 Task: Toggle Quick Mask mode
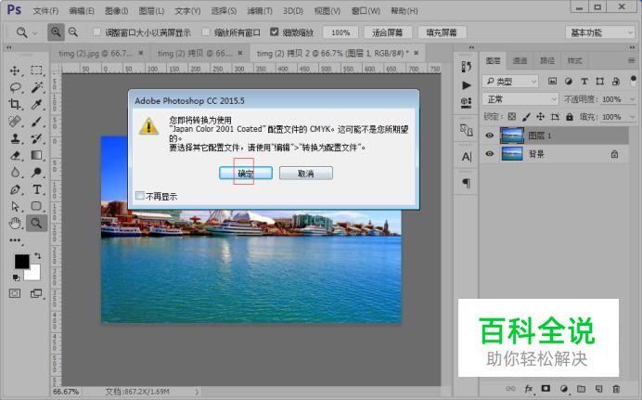pyautogui.click(x=15, y=293)
